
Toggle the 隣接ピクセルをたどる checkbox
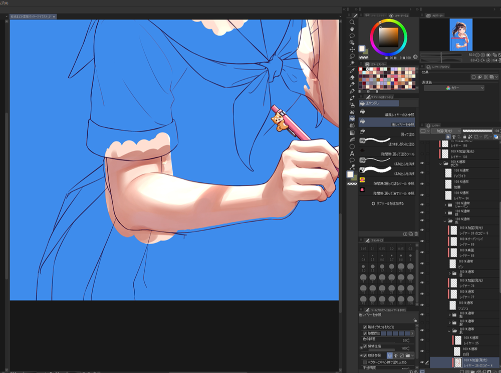(x=364, y=327)
